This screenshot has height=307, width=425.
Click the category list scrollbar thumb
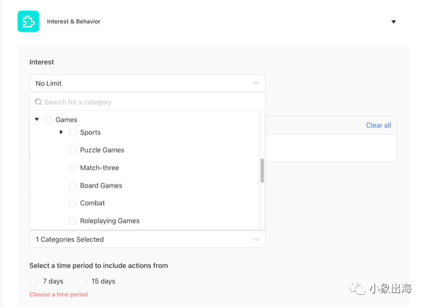262,170
